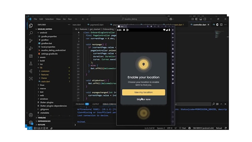Screen dimensions: 252x142
Task: Expand the assets folder
Action: click(39, 57)
